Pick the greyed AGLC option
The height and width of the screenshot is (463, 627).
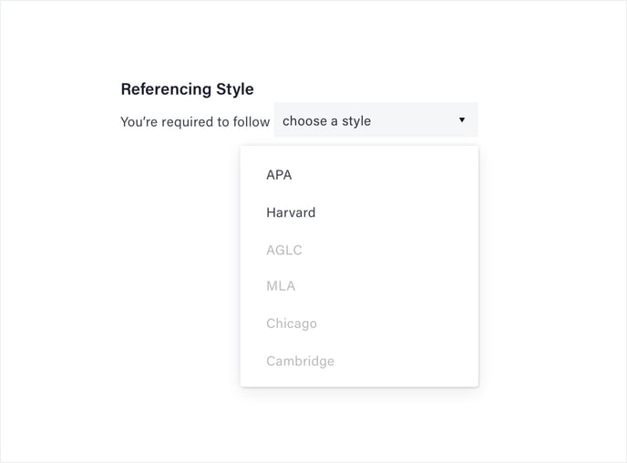tap(284, 250)
